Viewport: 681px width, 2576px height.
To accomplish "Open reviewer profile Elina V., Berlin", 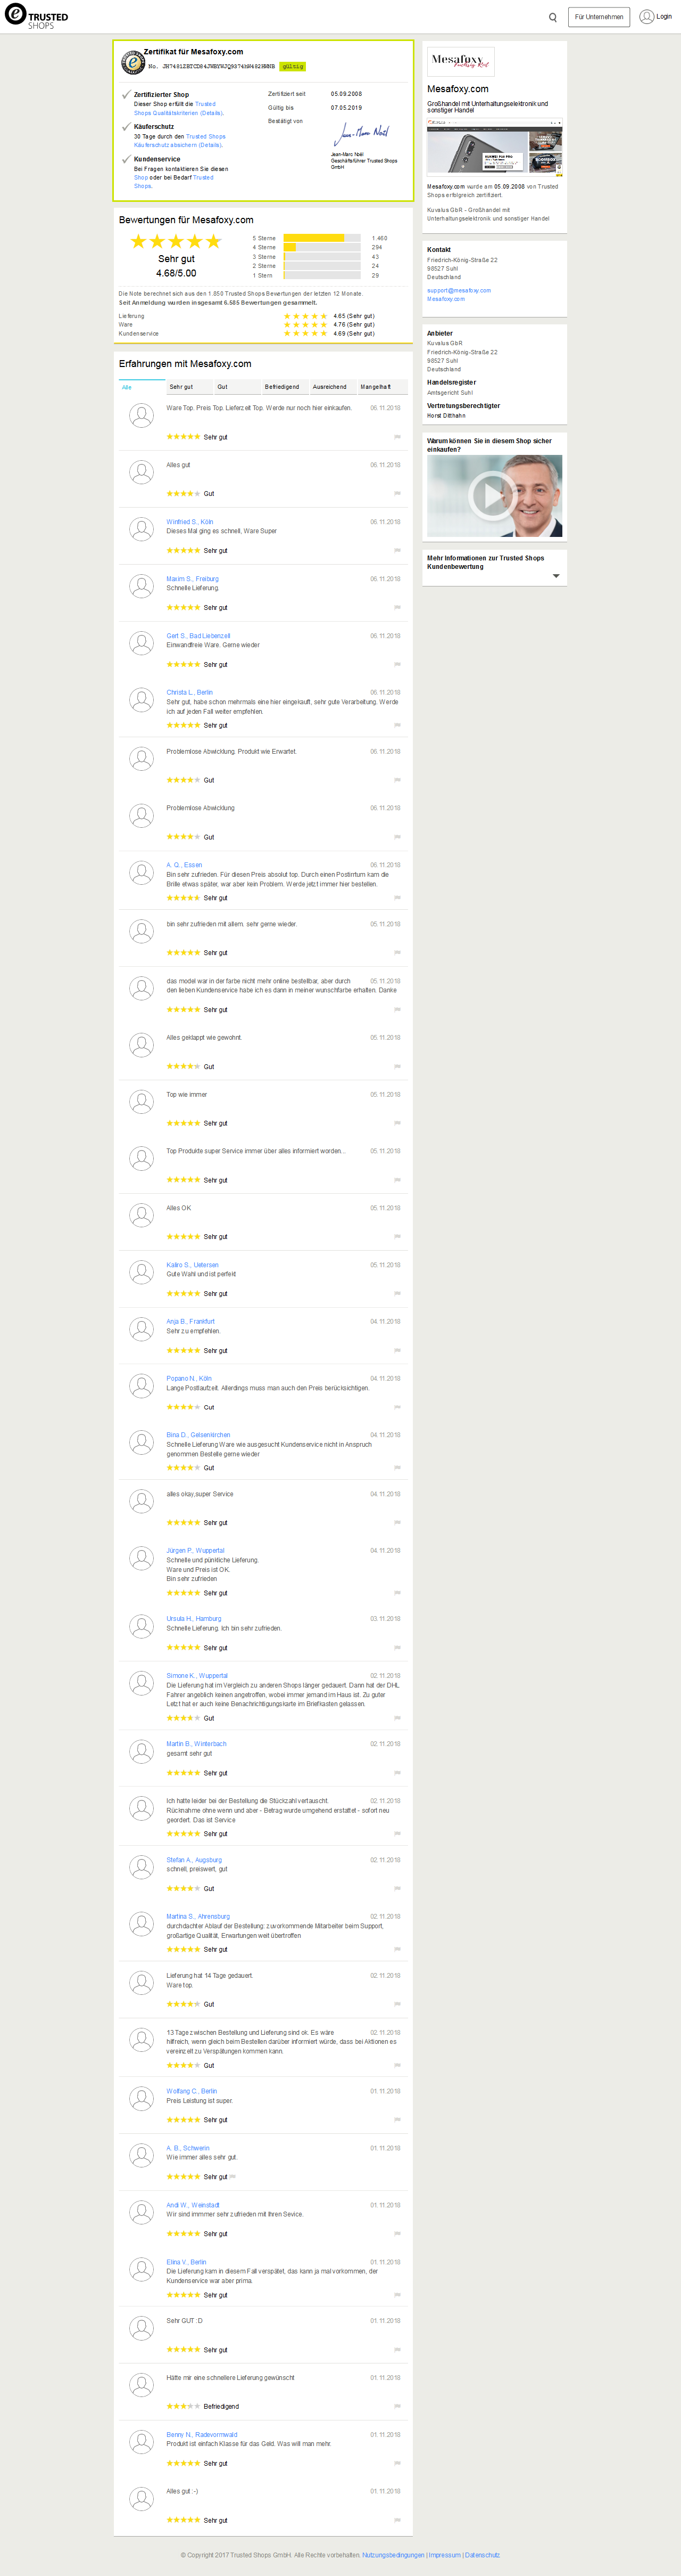I will [187, 2262].
